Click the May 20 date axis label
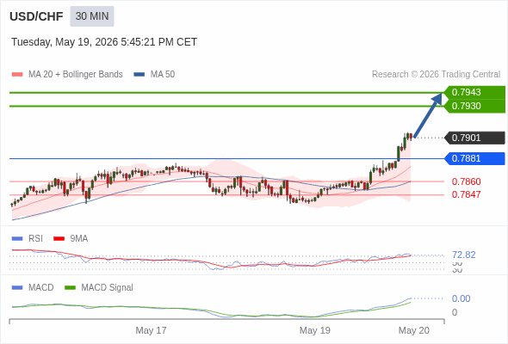 point(414,330)
